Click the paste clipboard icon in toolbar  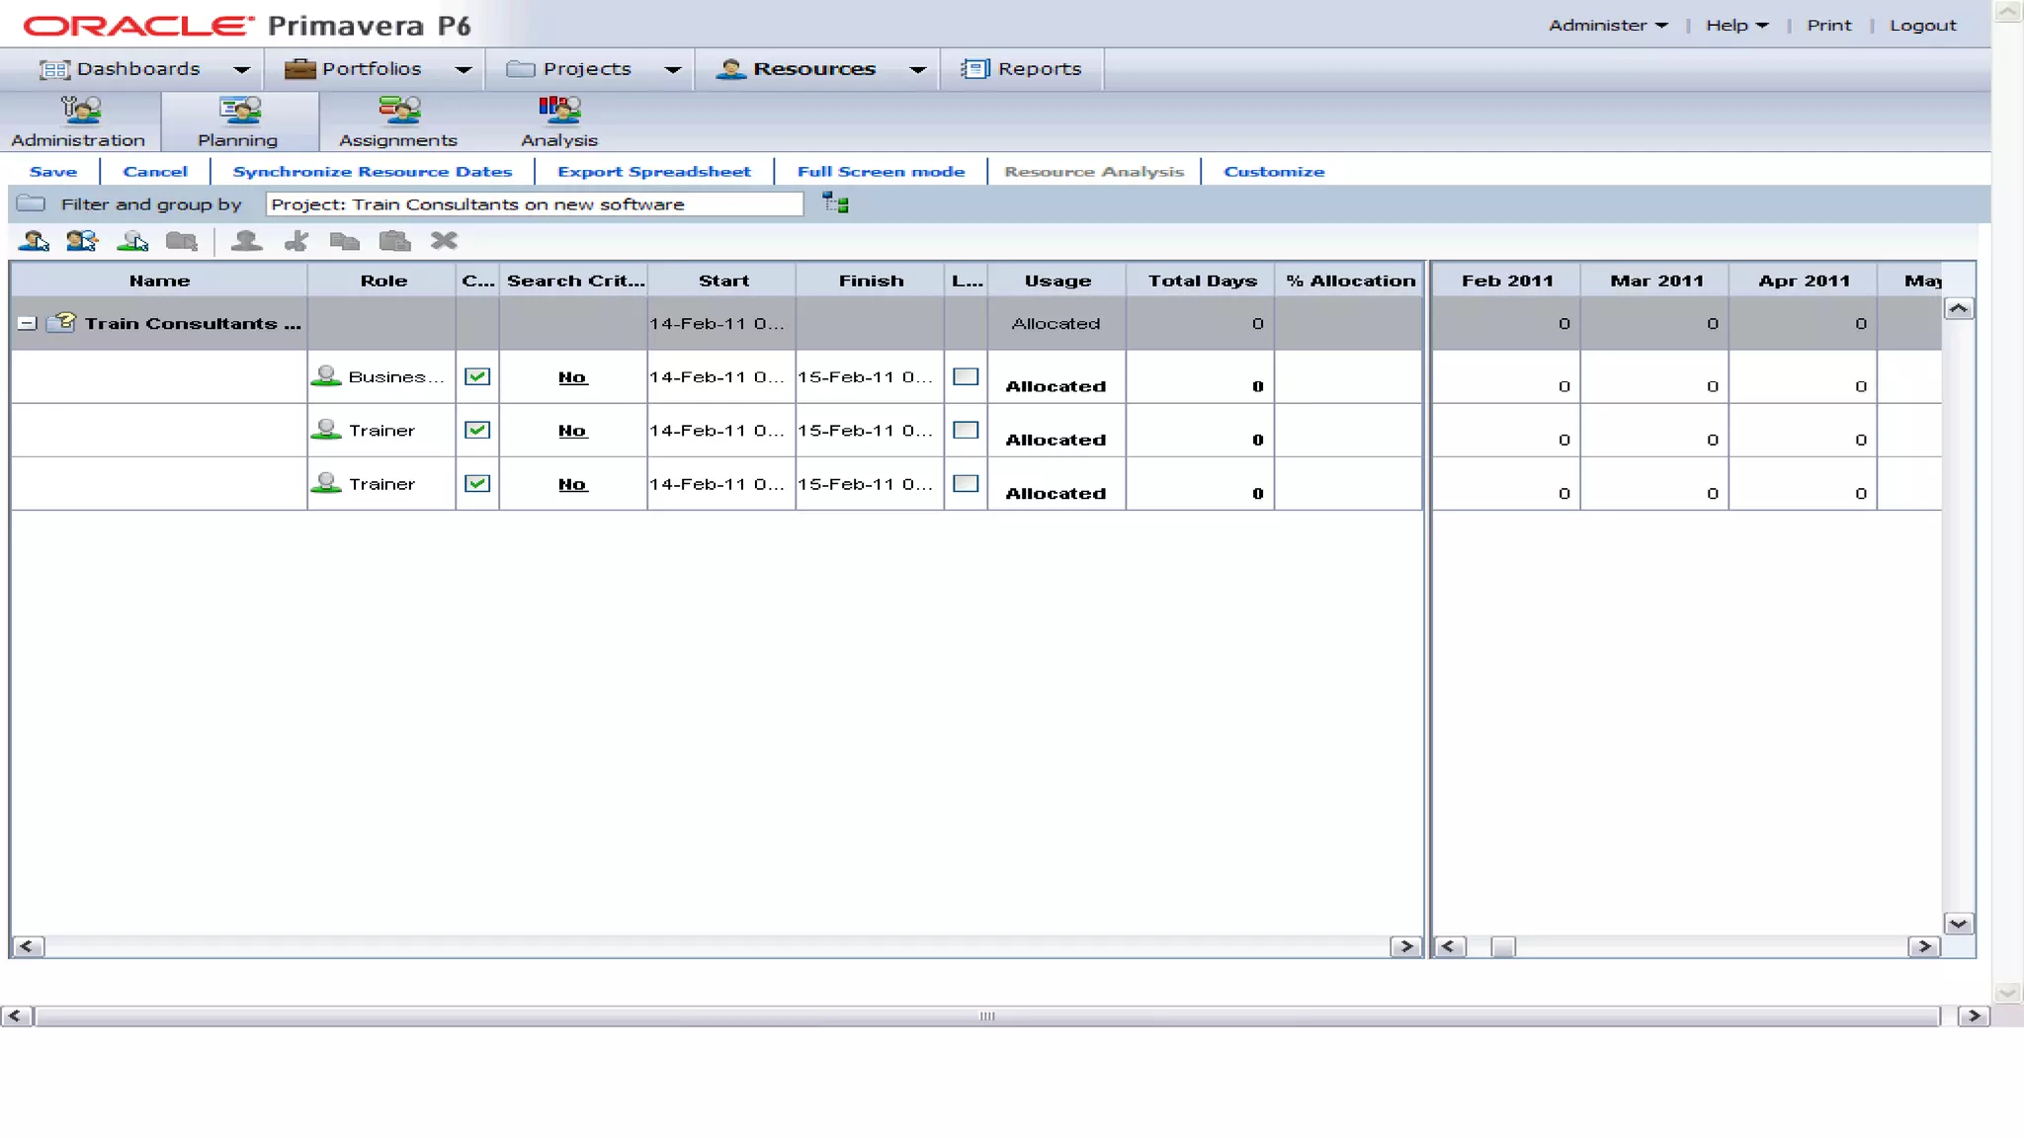click(394, 240)
